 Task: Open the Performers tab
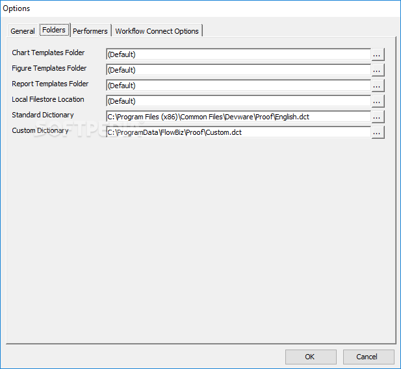coord(90,31)
